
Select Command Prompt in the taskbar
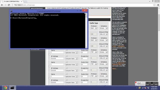point(12,88)
